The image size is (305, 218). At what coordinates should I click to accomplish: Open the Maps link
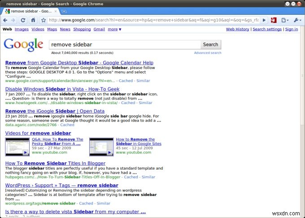pos(52,29)
